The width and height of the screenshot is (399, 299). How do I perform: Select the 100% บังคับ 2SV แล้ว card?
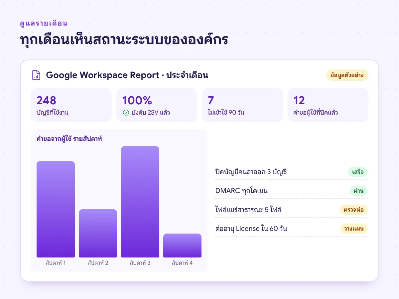coord(157,105)
